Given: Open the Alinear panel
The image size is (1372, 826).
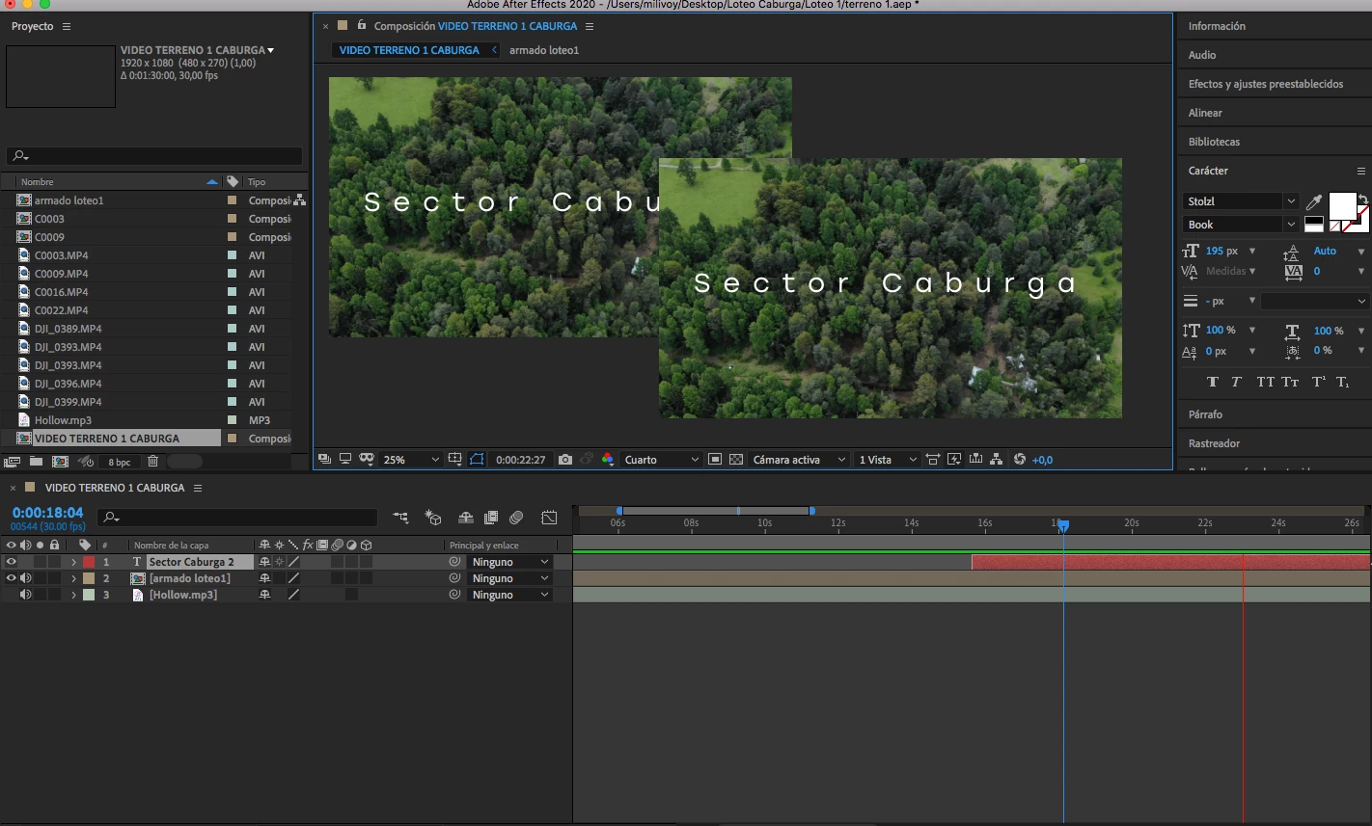Looking at the screenshot, I should [x=1205, y=113].
